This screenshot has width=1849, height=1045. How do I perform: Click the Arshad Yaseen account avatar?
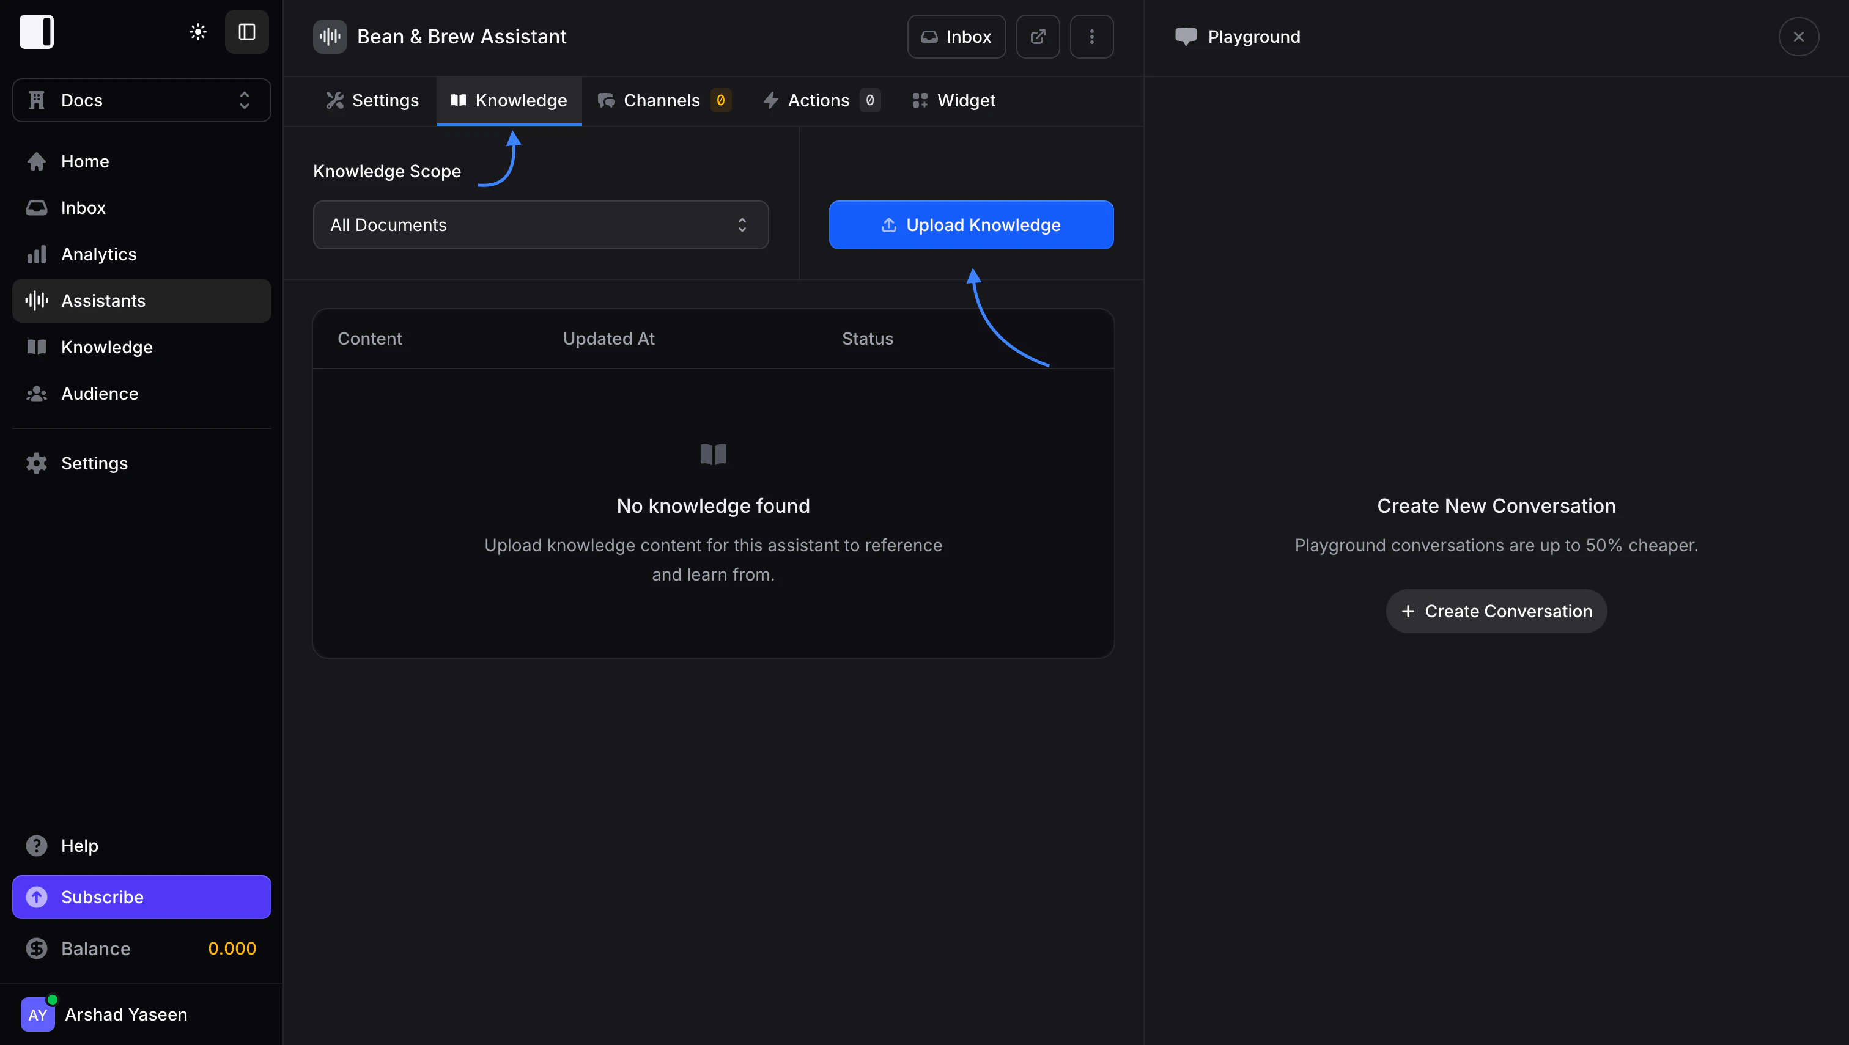38,1014
